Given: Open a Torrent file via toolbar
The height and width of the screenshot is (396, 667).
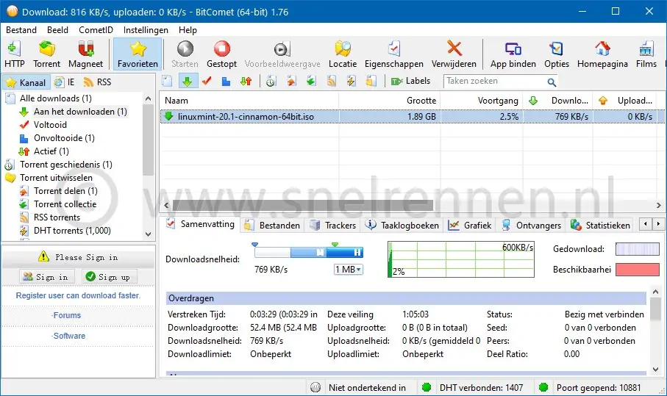Looking at the screenshot, I should click(x=47, y=54).
